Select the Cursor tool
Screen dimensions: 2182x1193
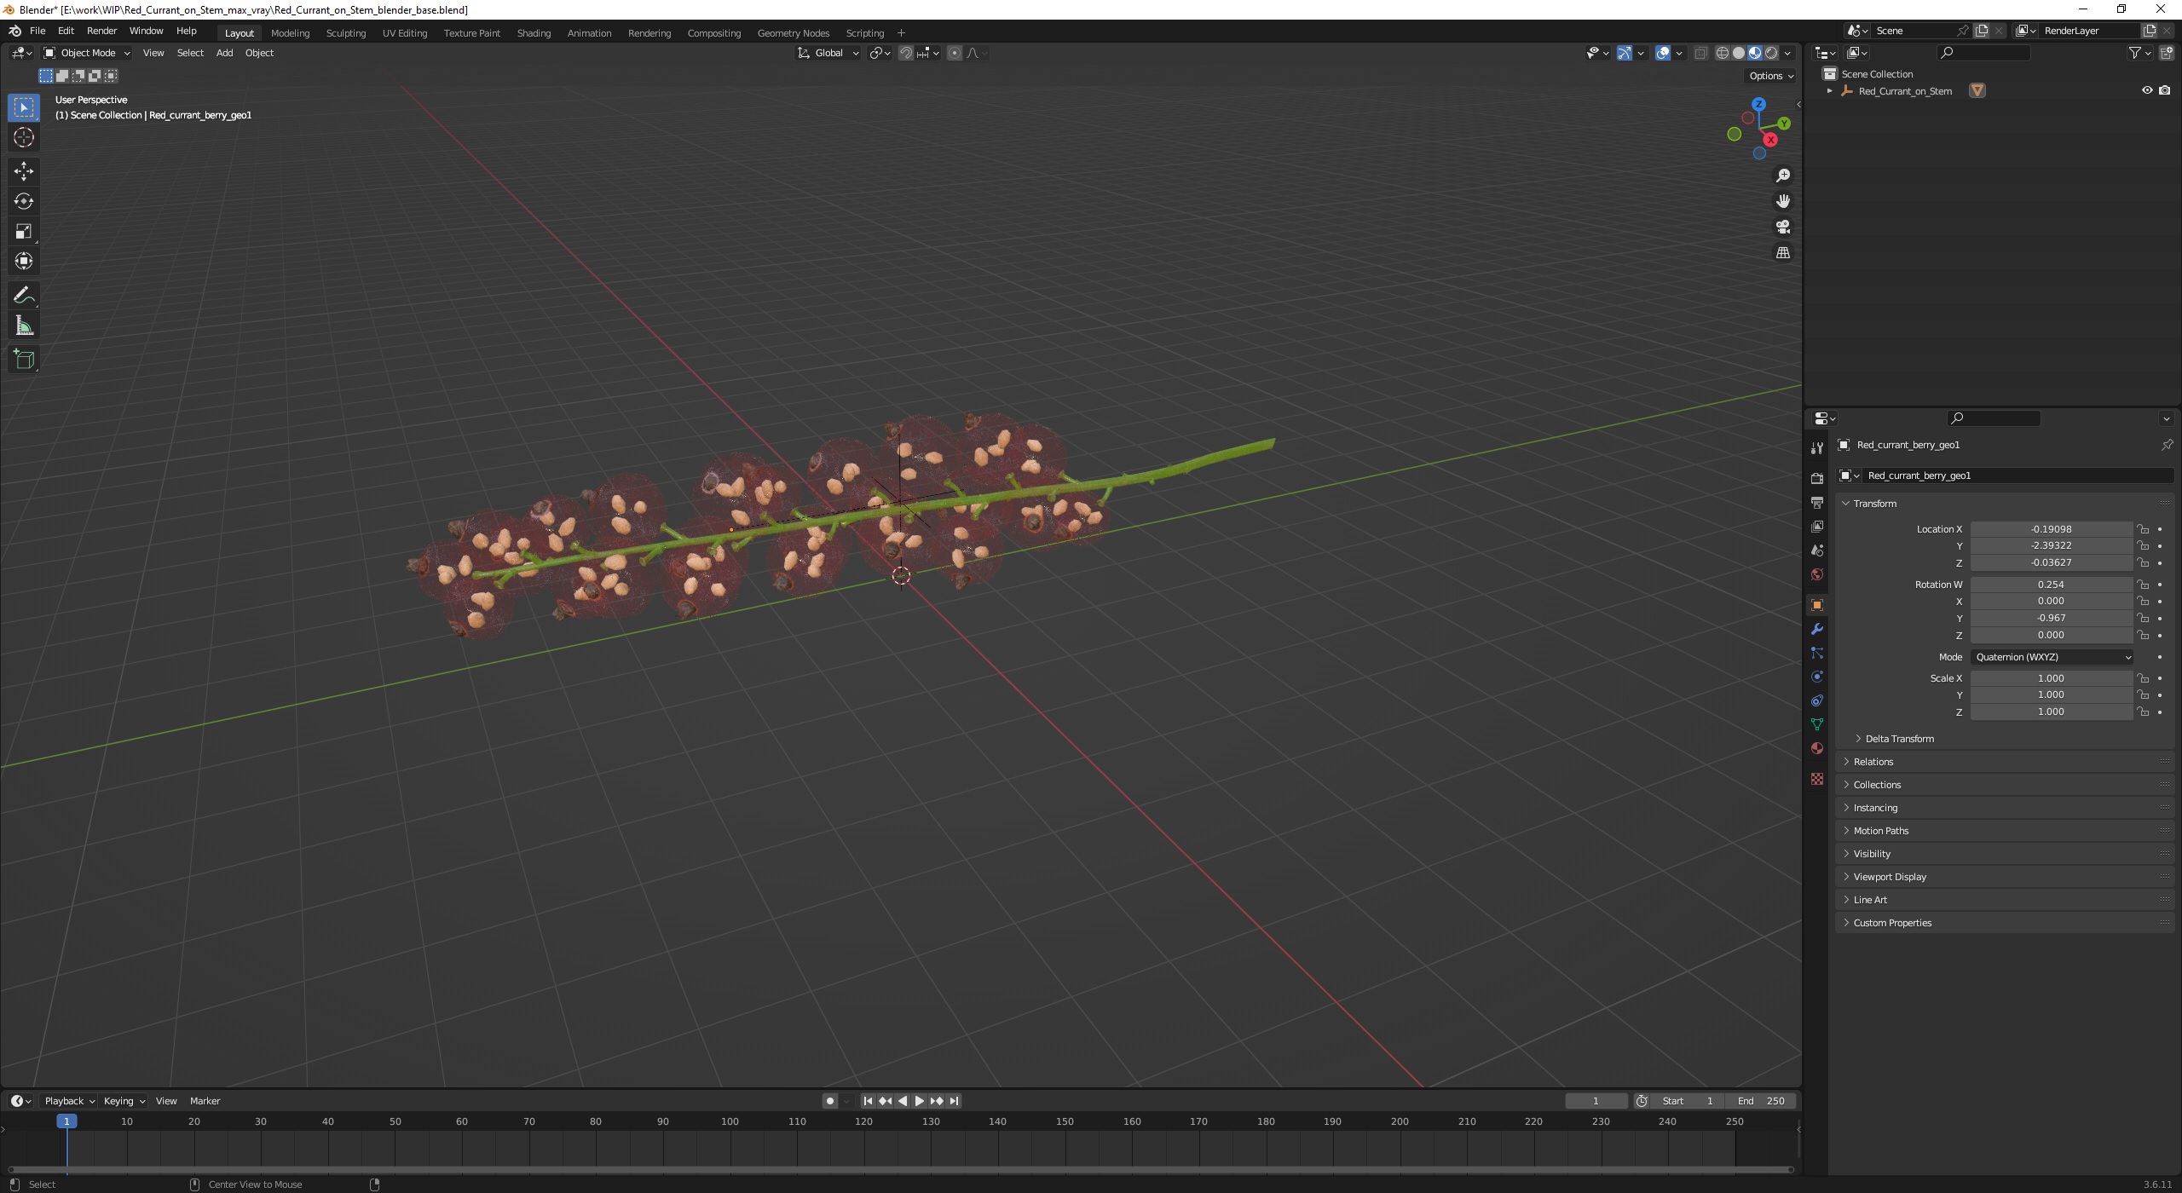tap(24, 137)
